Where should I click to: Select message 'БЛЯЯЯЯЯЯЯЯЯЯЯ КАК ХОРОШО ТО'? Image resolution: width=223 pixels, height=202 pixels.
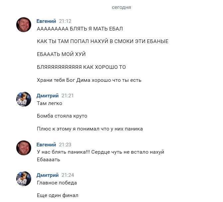81,67
